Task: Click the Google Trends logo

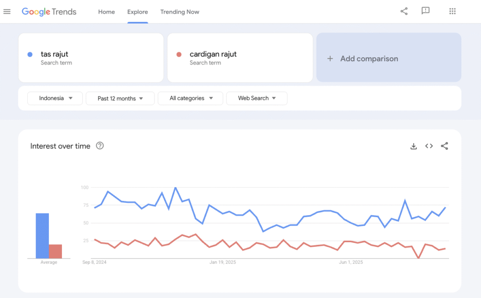Action: (49, 11)
